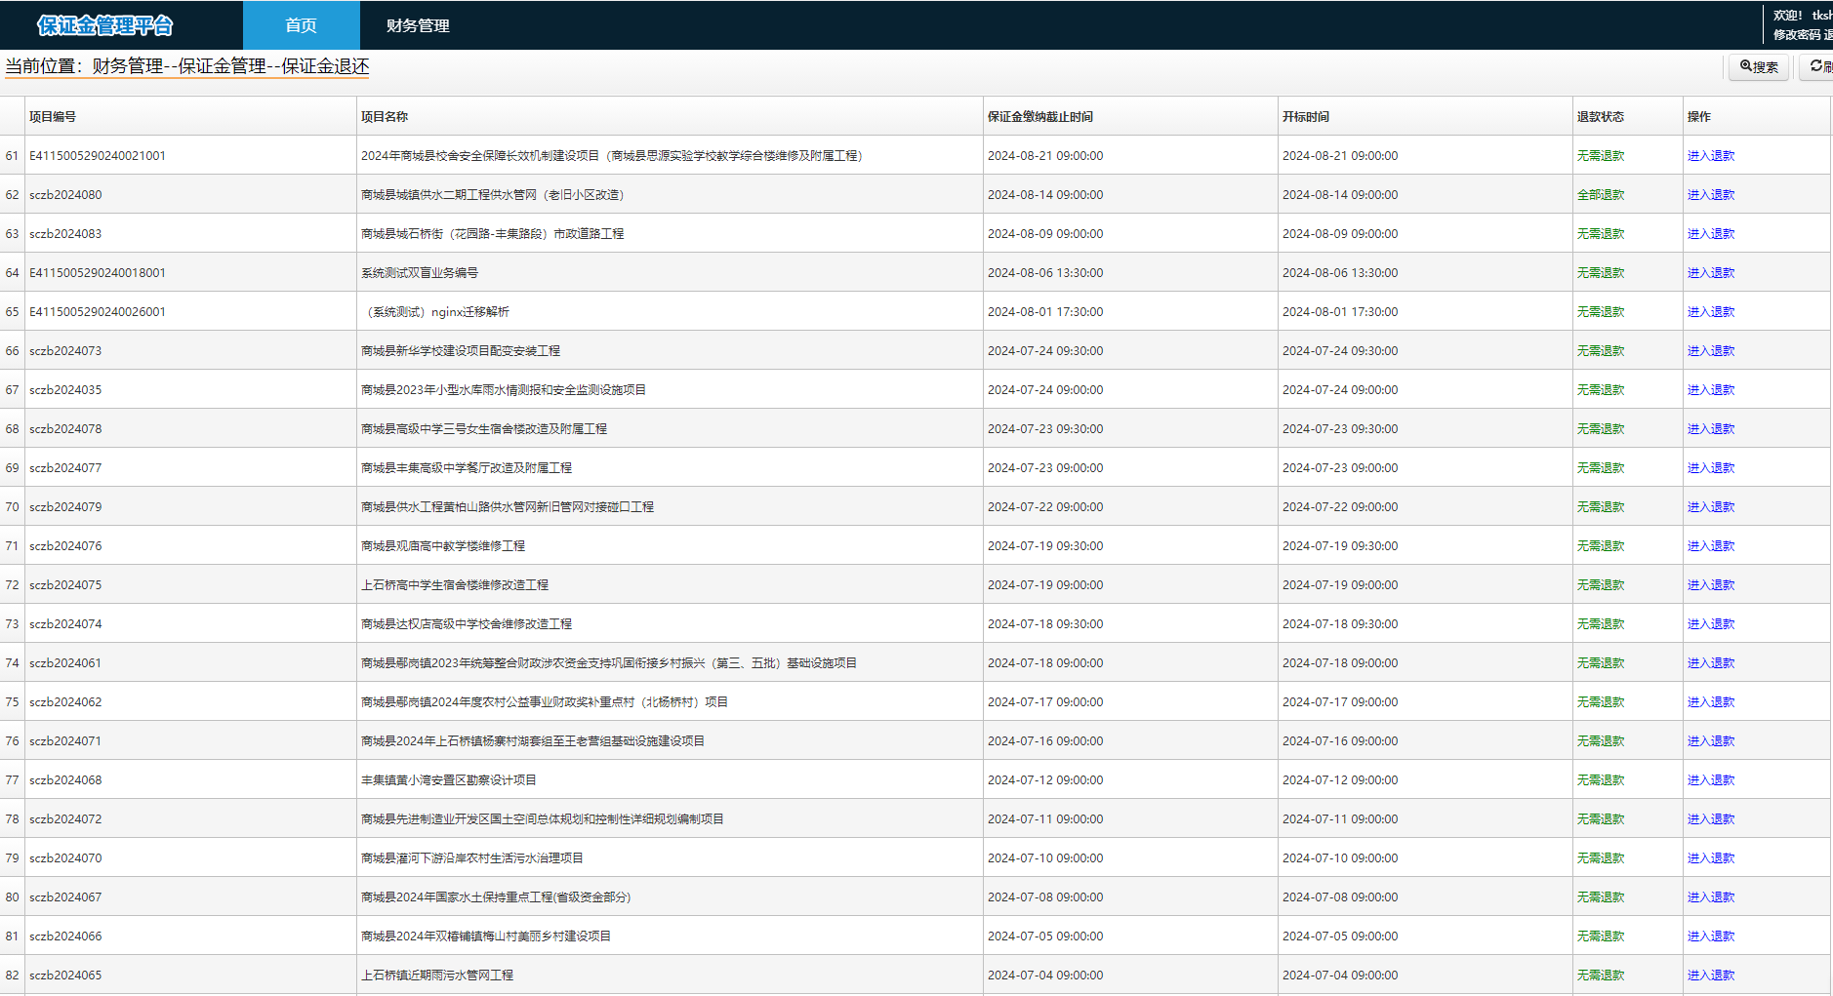Click project name 上石桥高中学生宿舍楼维修改造工程
Viewport: 1833px width, 996px height.
pyautogui.click(x=455, y=585)
